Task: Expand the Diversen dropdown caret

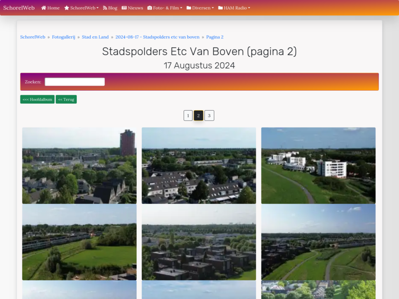Action: click(x=213, y=8)
